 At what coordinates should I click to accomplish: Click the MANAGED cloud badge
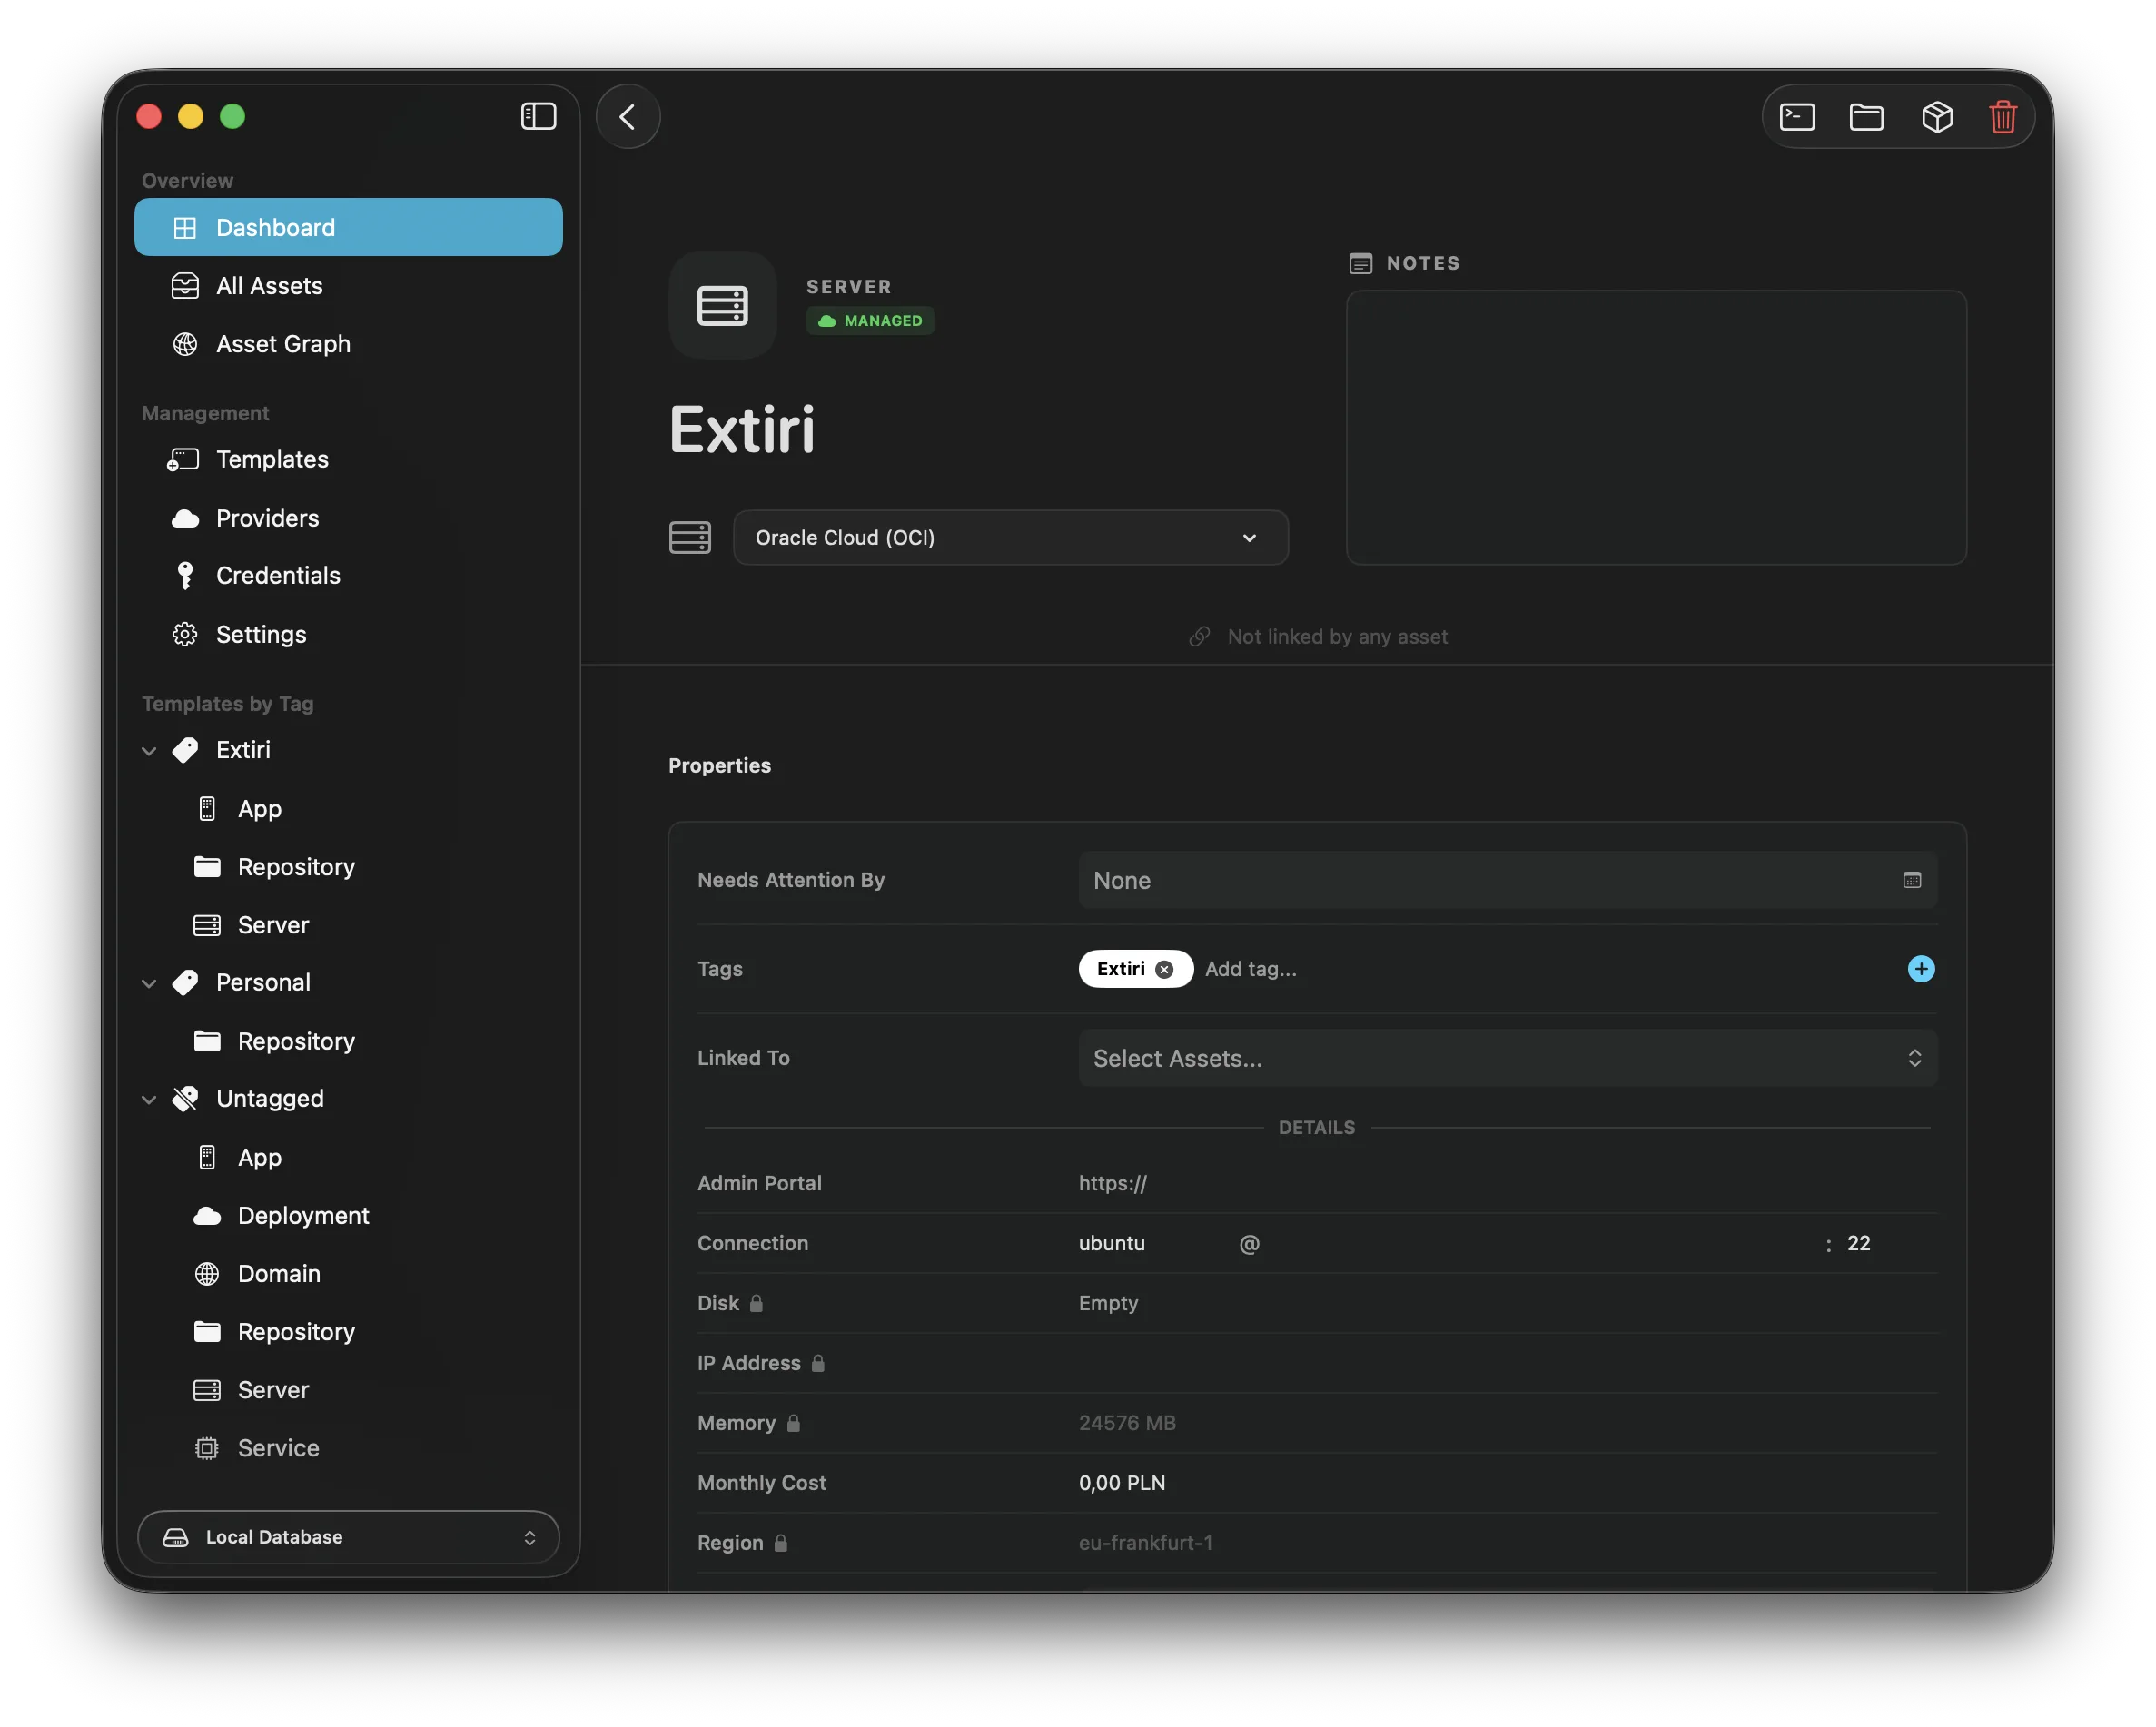[870, 321]
